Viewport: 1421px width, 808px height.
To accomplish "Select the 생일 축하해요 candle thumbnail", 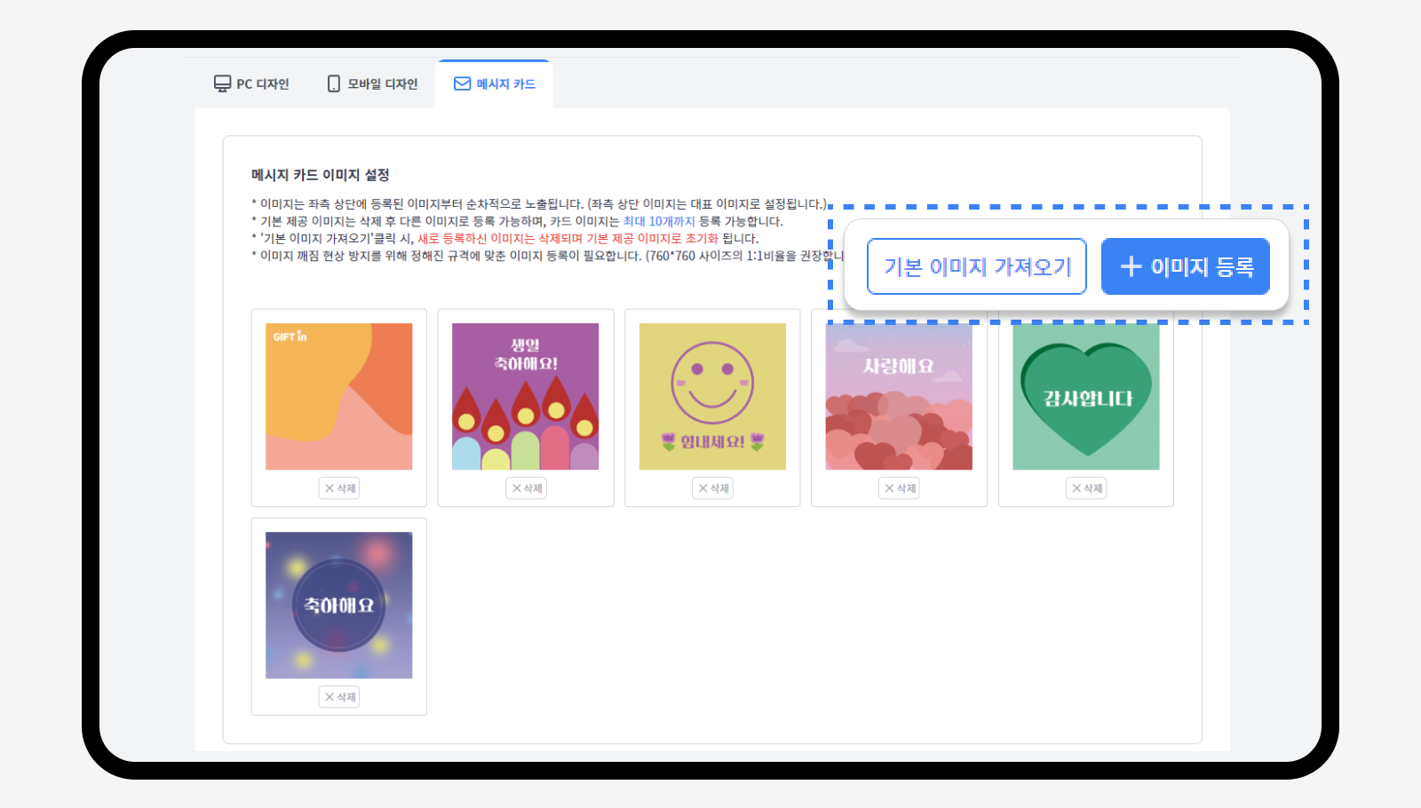I will [x=526, y=396].
